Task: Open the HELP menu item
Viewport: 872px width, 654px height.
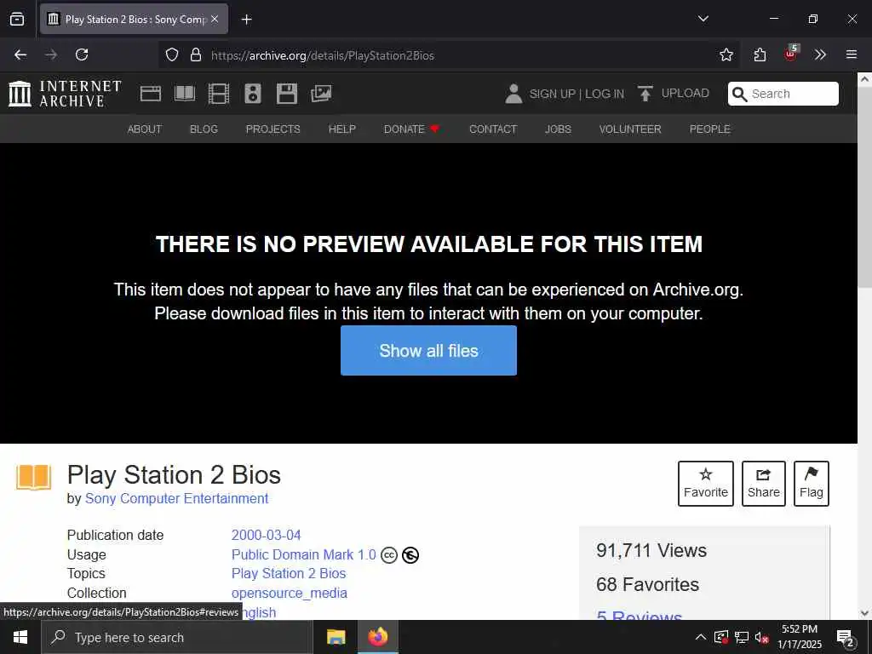Action: tap(342, 129)
